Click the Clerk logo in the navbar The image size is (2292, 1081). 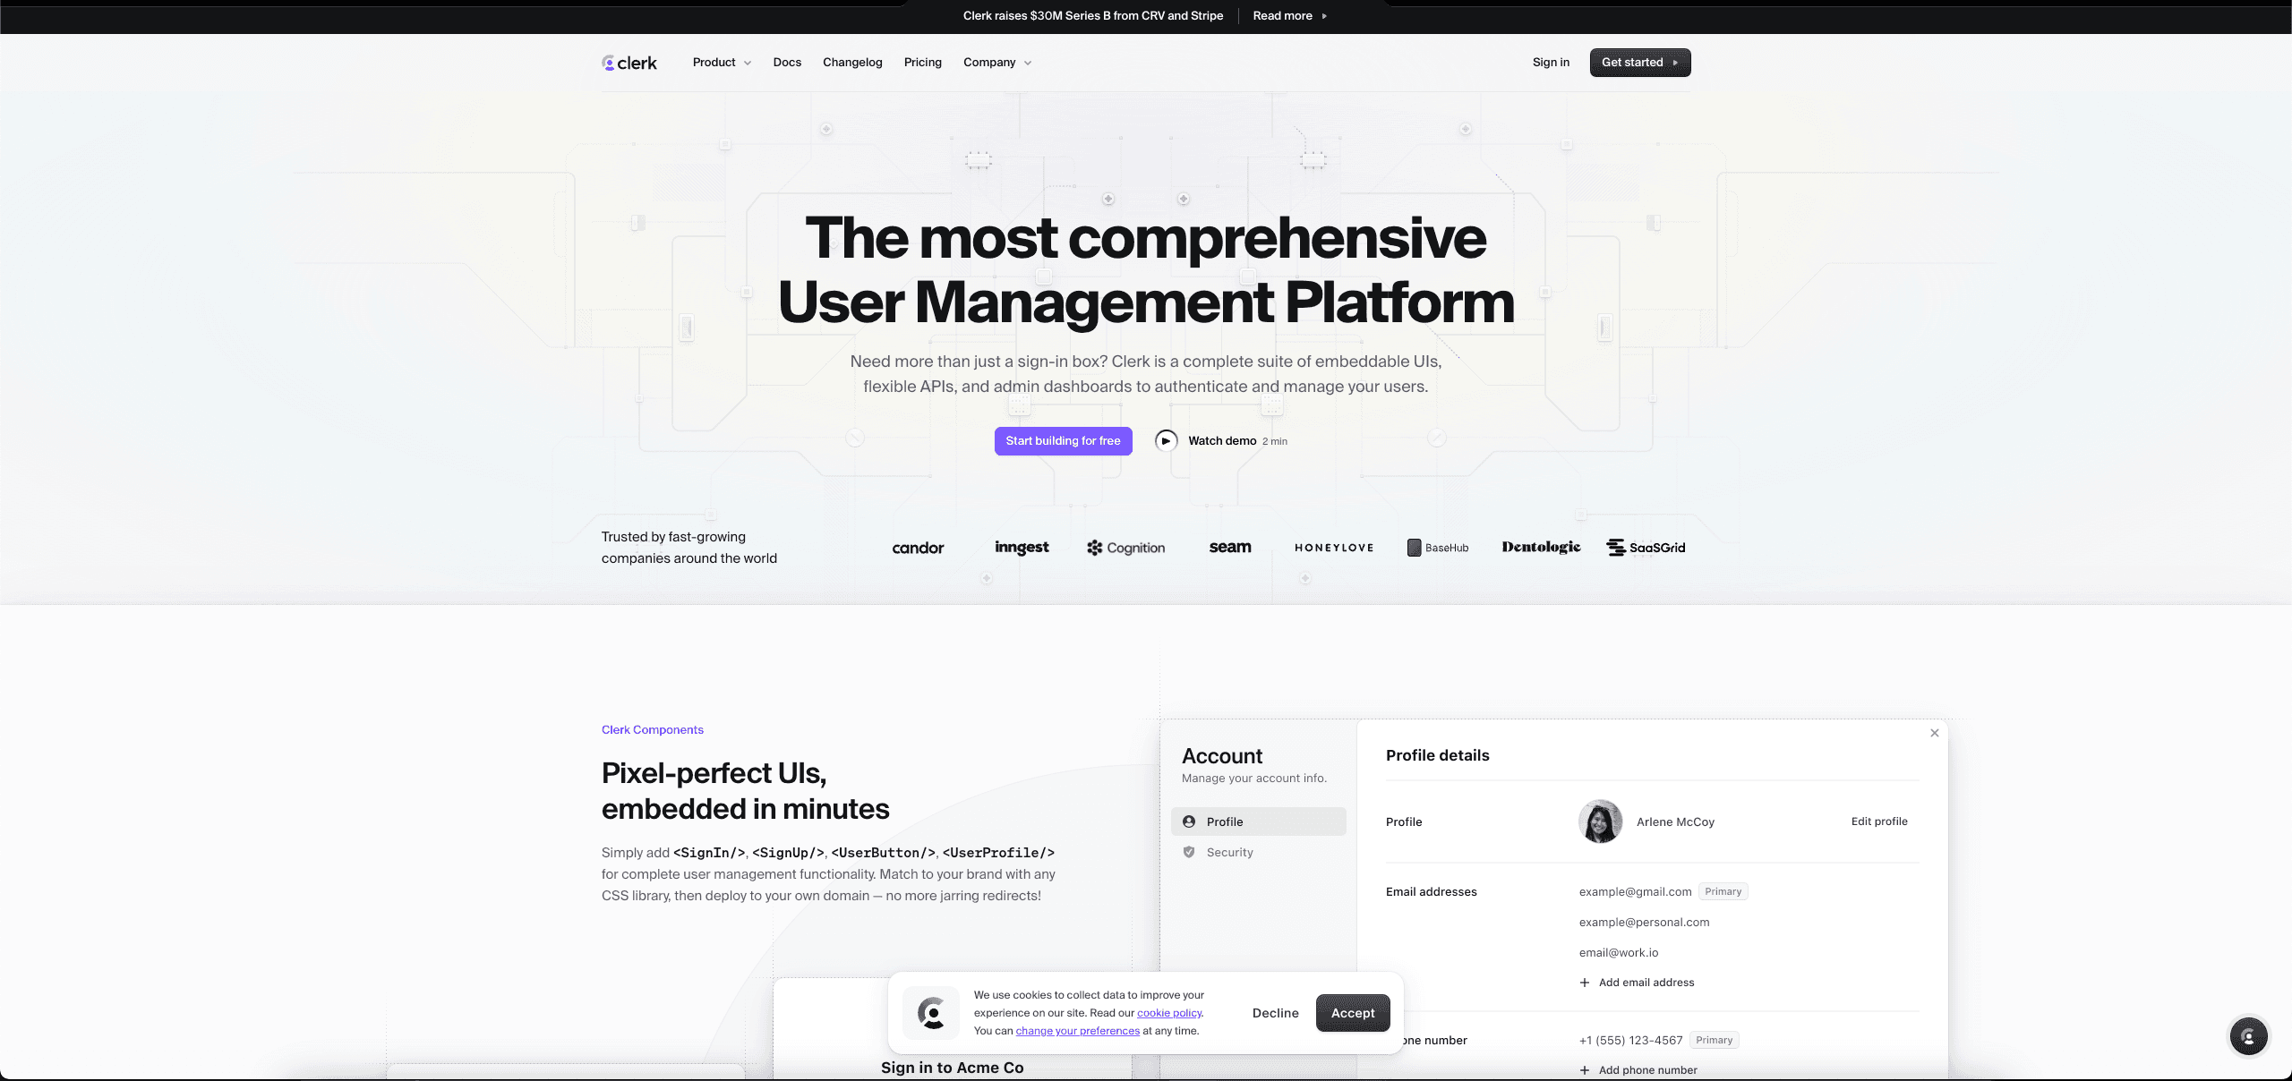[629, 63]
